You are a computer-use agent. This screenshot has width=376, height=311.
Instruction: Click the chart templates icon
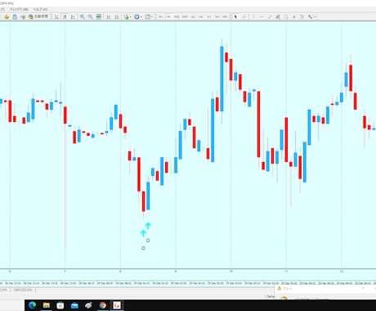pyautogui.click(x=147, y=17)
